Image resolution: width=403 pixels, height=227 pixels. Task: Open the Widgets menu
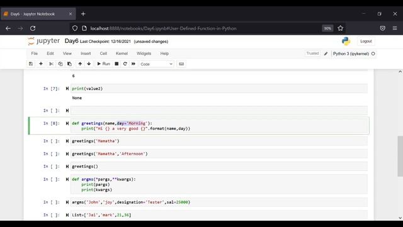(x=144, y=54)
